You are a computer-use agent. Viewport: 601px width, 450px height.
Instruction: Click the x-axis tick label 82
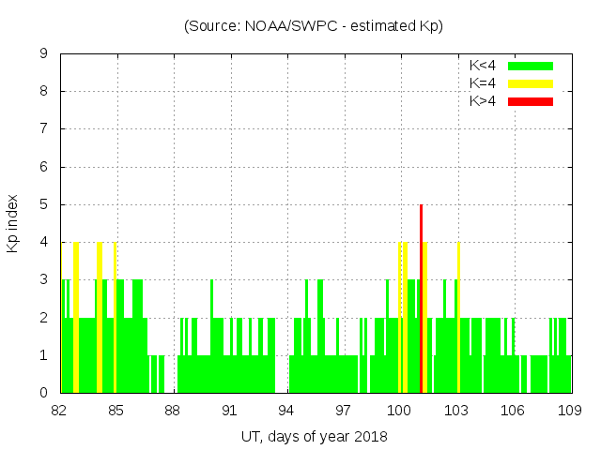coord(59,411)
